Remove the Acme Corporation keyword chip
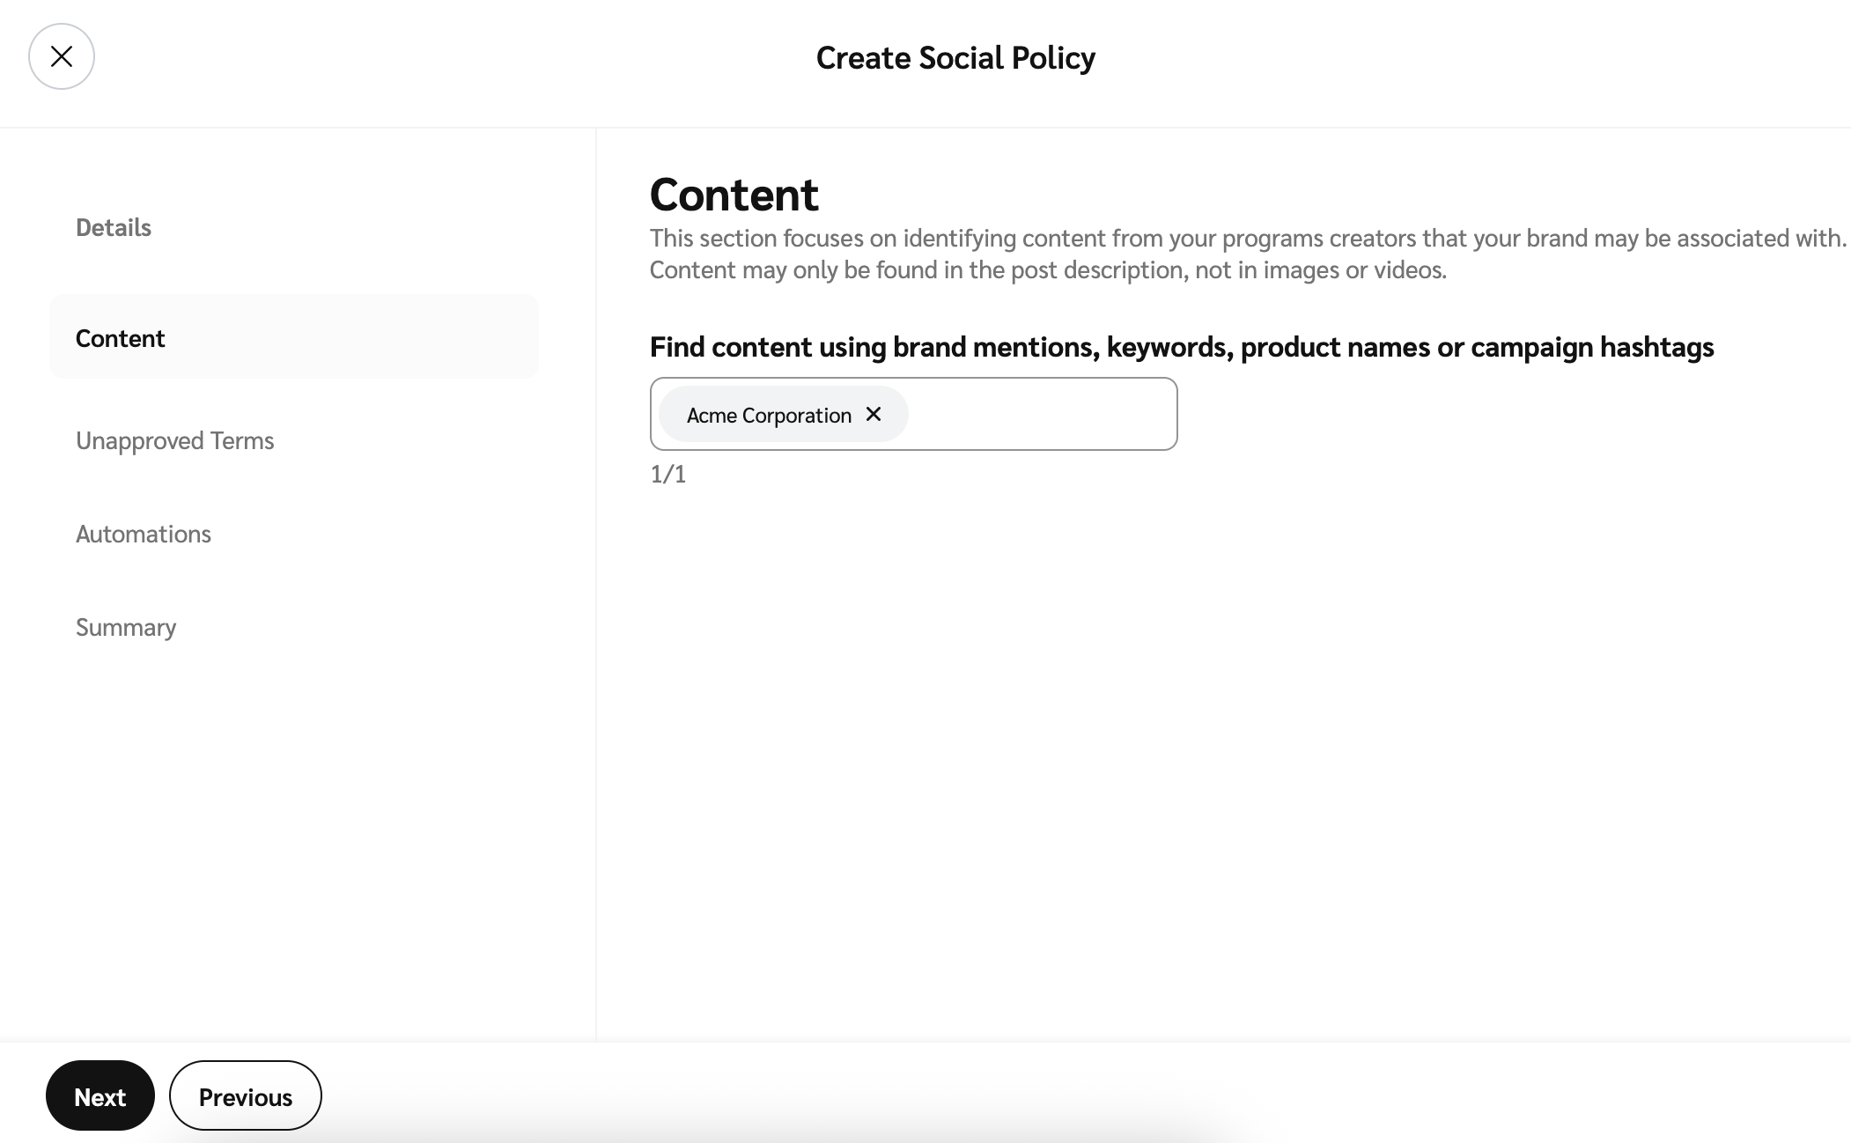Viewport: 1851px width, 1143px height. [874, 414]
